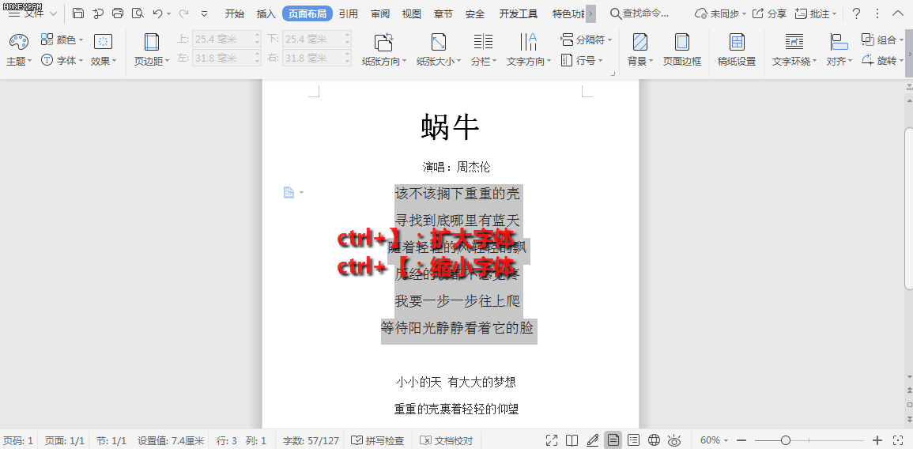The height and width of the screenshot is (449, 913).
Task: Switch to page view mode
Action: coord(613,440)
